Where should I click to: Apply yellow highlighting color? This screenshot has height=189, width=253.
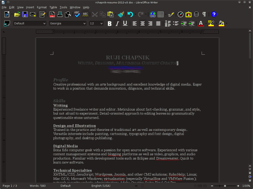click(211, 24)
